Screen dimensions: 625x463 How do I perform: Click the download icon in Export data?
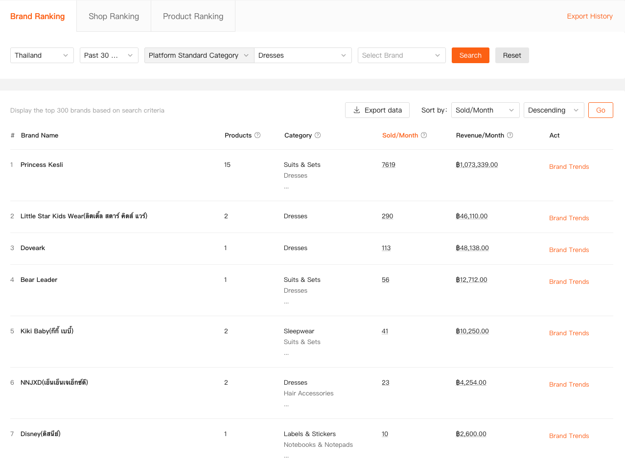[357, 110]
